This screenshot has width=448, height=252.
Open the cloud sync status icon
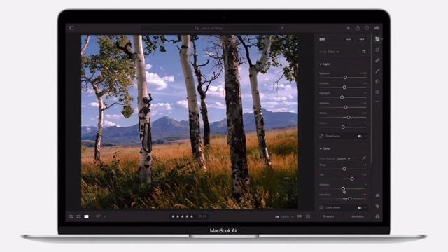[x=377, y=28]
